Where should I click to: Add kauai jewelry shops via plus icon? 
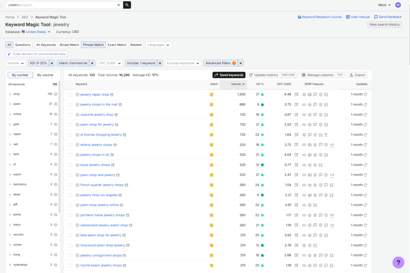[x=77, y=165]
